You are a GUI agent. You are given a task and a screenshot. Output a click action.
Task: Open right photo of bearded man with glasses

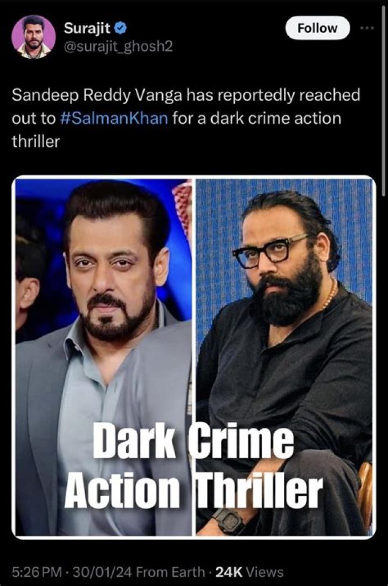pyautogui.click(x=285, y=357)
